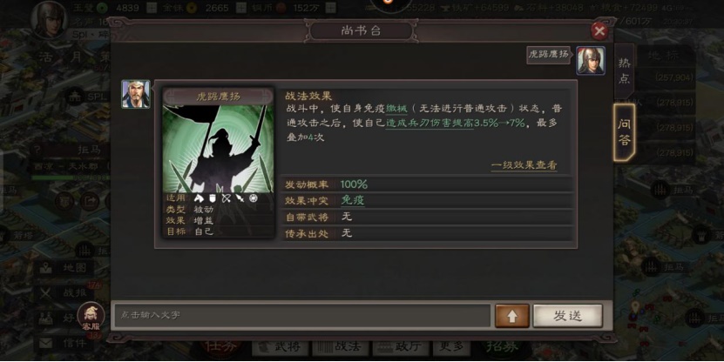Image resolution: width=724 pixels, height=362 pixels.
Task: Click the archer bow icon on skill card
Action: tap(227, 198)
